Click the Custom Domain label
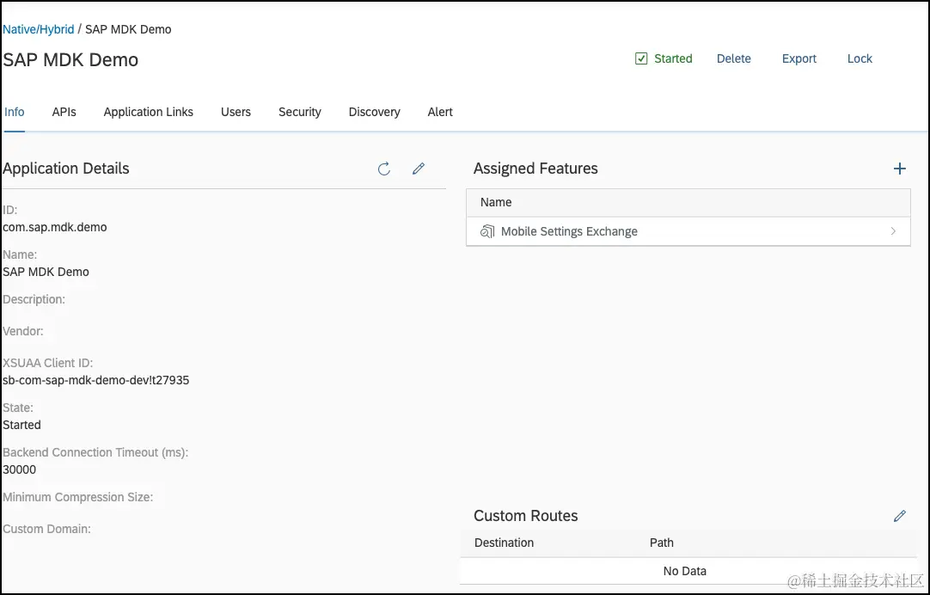Image resolution: width=930 pixels, height=595 pixels. pyautogui.click(x=47, y=529)
